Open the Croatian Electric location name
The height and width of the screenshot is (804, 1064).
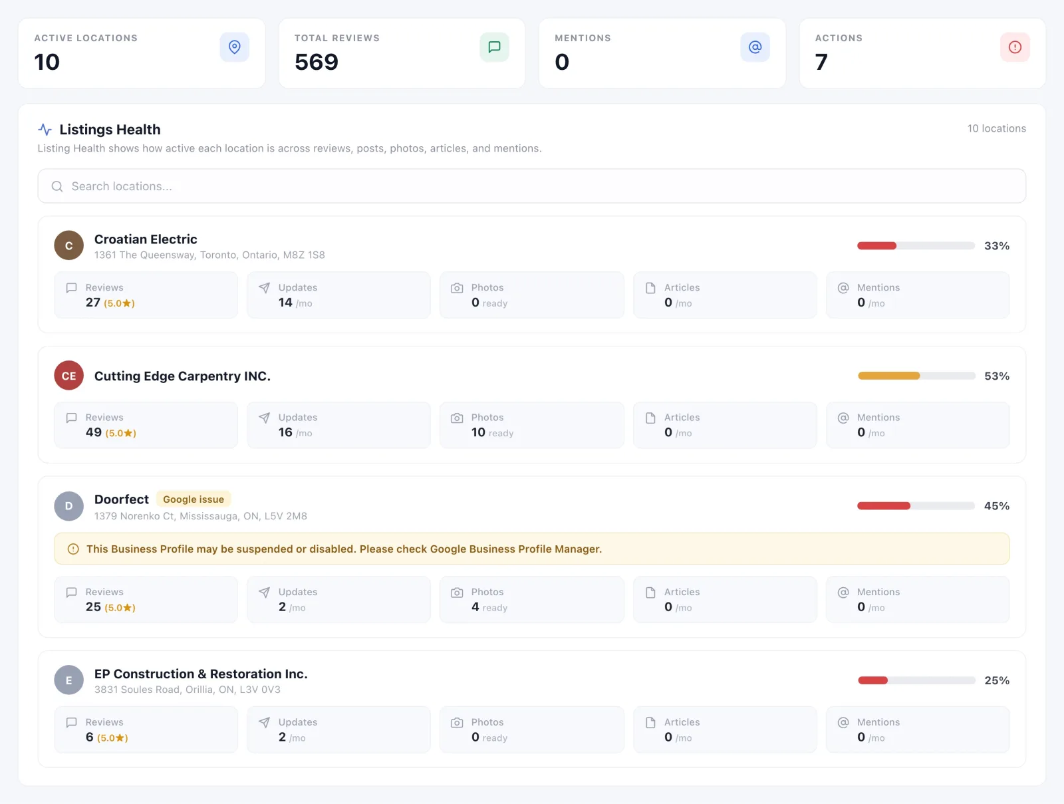[146, 239]
